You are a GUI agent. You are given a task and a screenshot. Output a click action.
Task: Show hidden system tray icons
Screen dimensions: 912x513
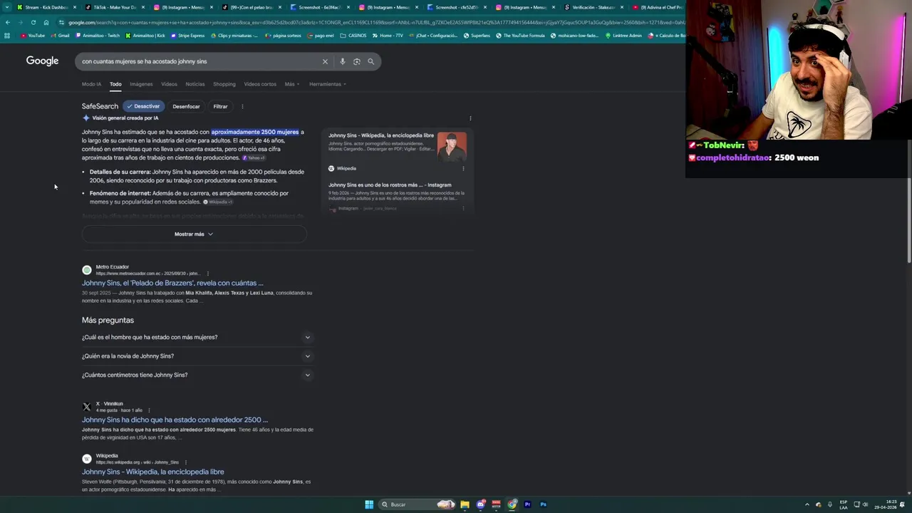[x=807, y=504]
